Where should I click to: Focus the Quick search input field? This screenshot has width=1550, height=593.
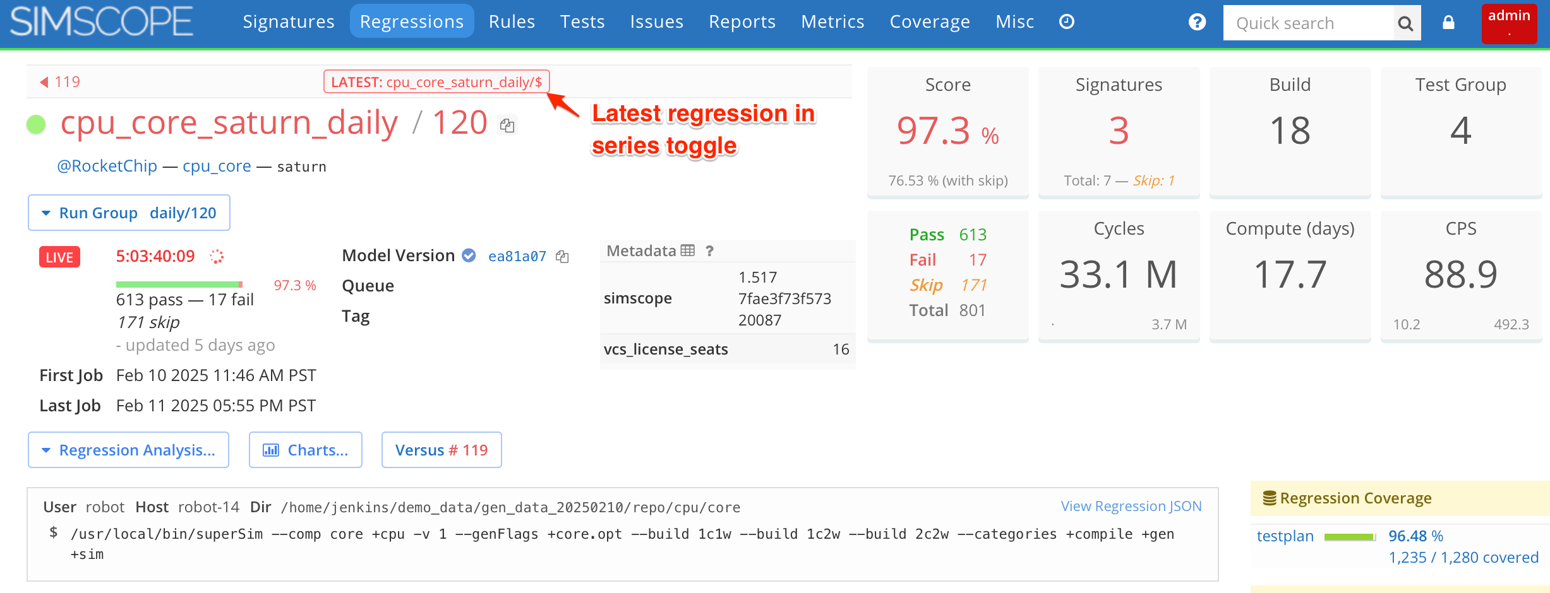pos(1308,23)
